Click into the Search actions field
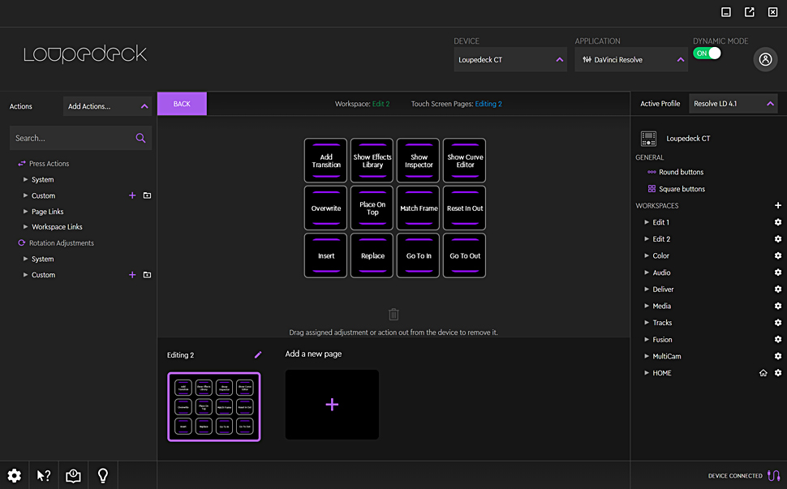The image size is (787, 489). [80, 138]
